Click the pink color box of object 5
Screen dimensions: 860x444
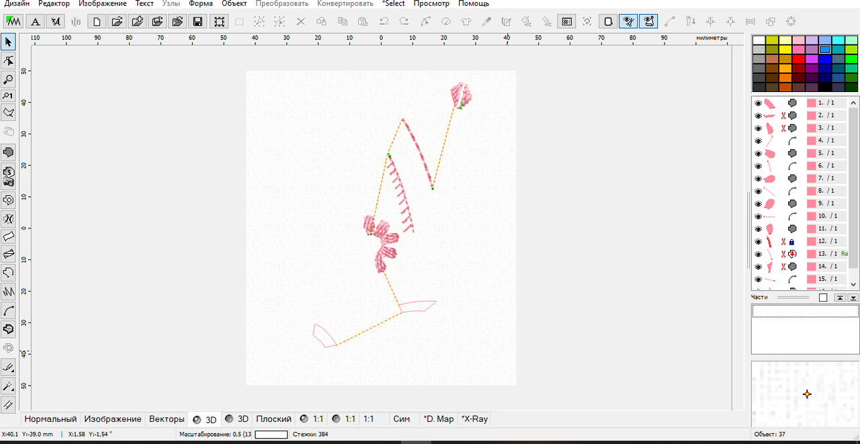(x=811, y=153)
